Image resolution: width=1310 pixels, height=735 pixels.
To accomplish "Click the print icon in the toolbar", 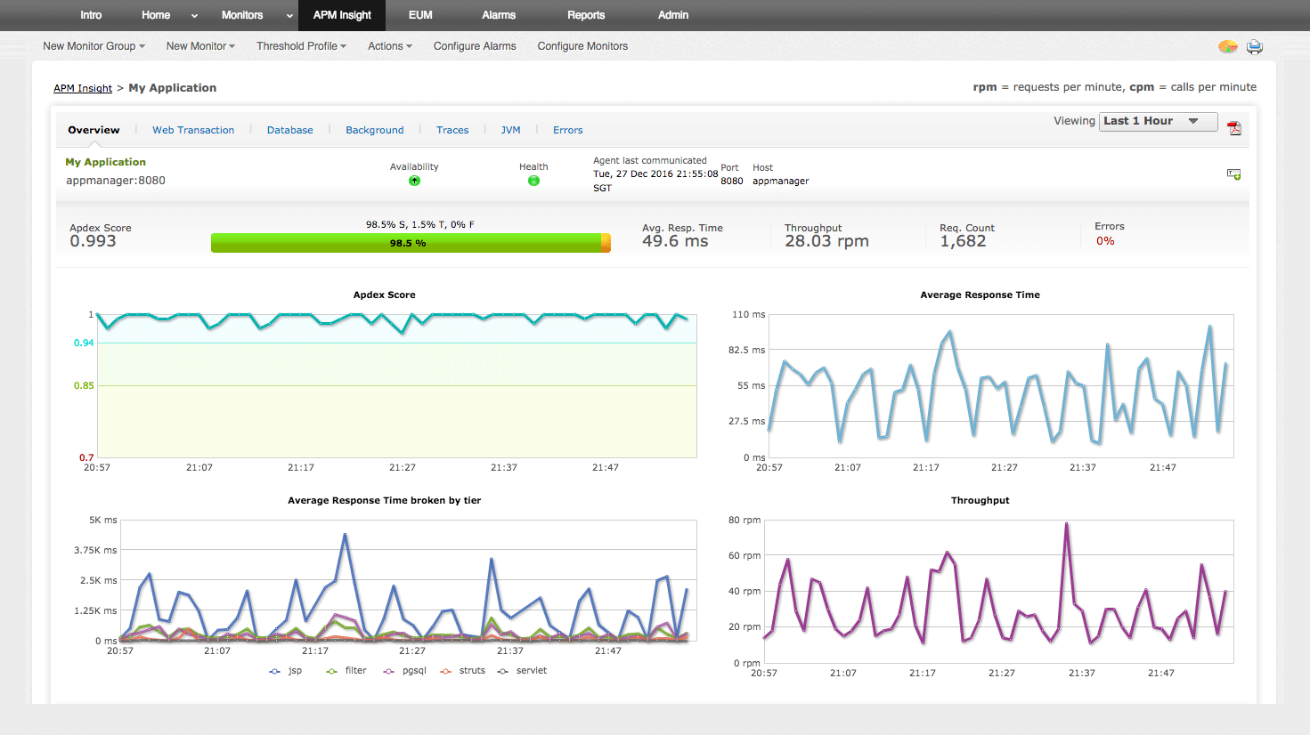I will (1255, 46).
